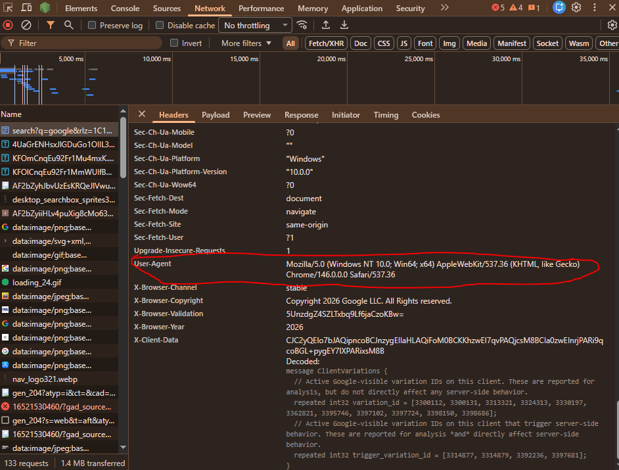Filter requests by Wasm type
Image resolution: width=619 pixels, height=470 pixels.
tap(579, 43)
